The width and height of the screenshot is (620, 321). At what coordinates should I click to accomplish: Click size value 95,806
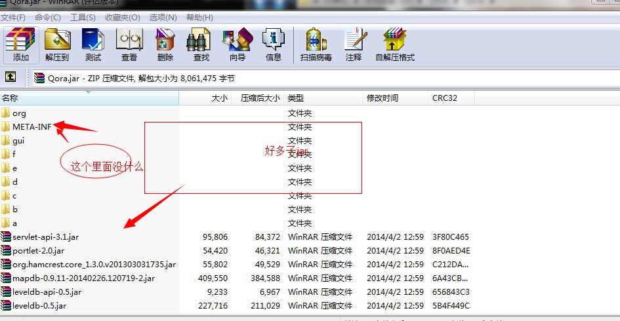click(215, 237)
